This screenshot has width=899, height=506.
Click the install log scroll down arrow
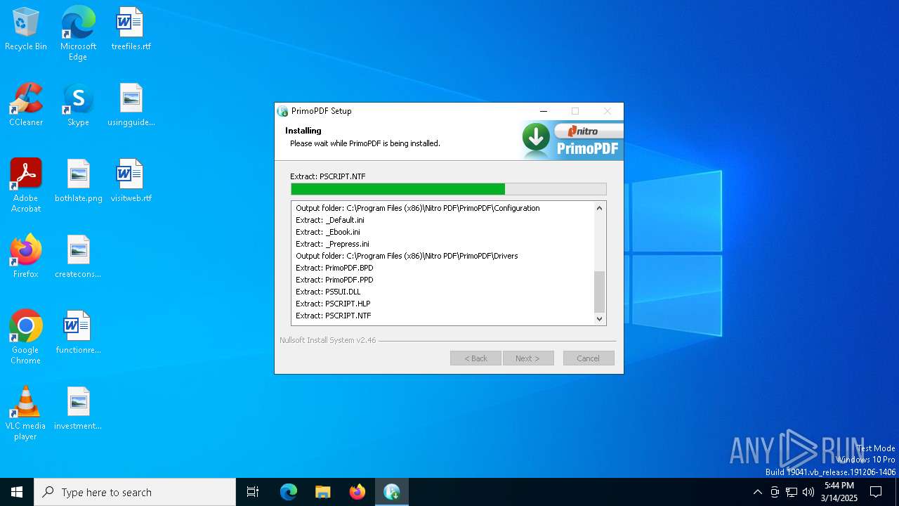coord(600,318)
